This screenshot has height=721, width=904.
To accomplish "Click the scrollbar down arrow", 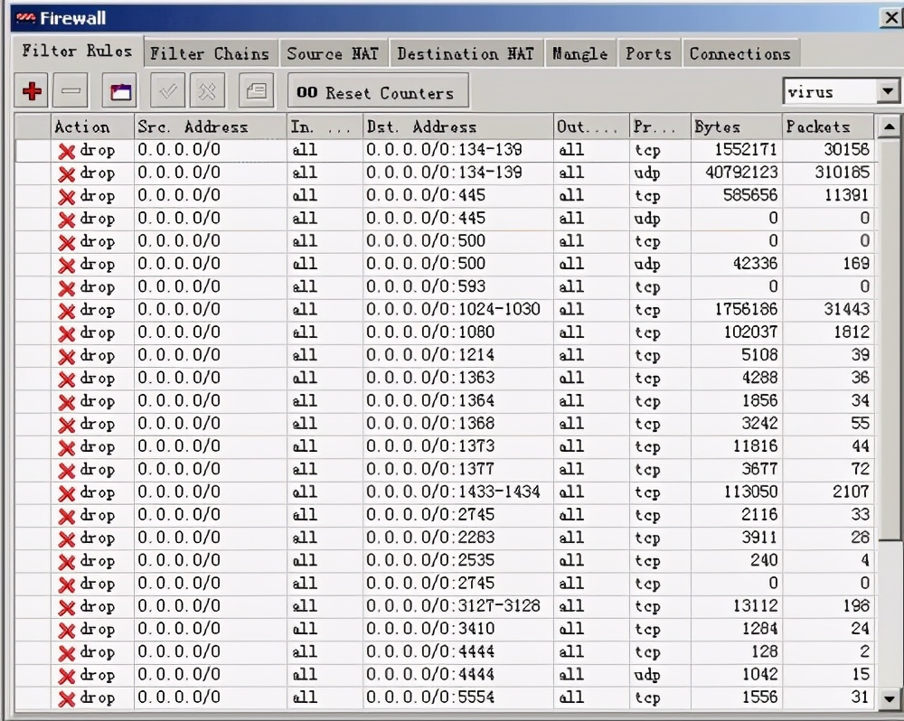I will tap(889, 698).
